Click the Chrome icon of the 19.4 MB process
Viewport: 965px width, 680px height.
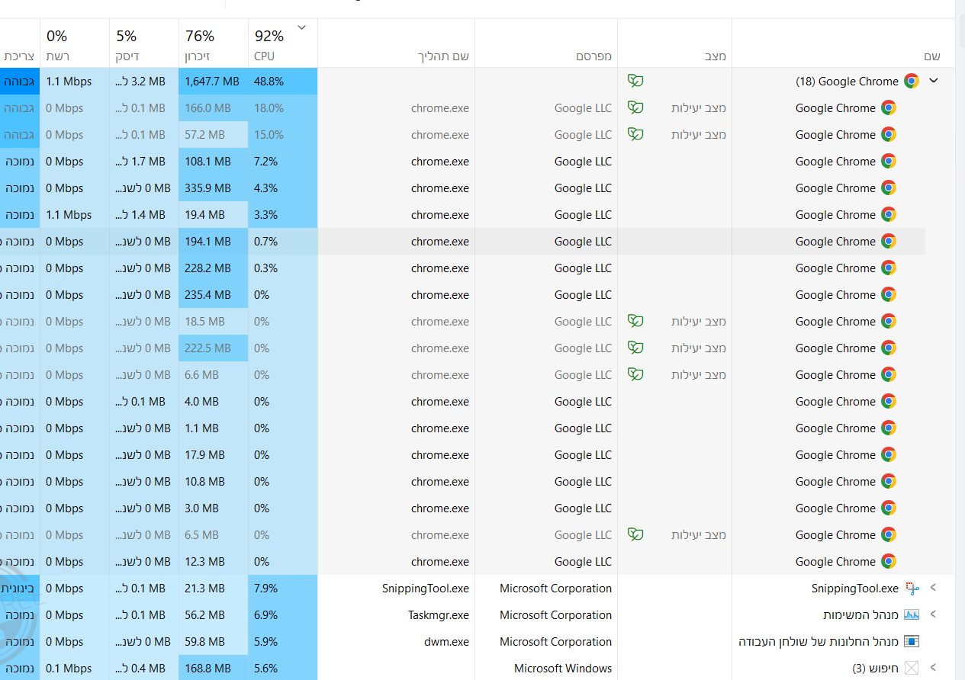(889, 214)
